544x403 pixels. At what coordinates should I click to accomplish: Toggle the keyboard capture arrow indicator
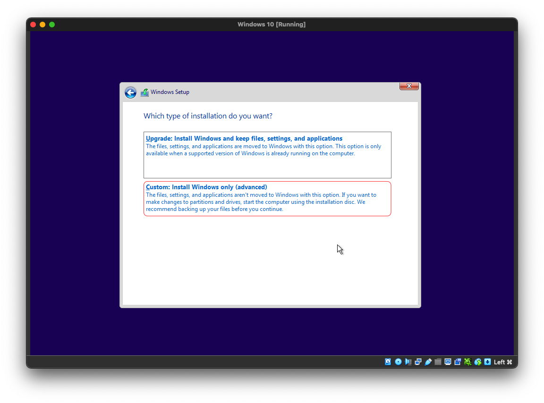[x=487, y=362]
